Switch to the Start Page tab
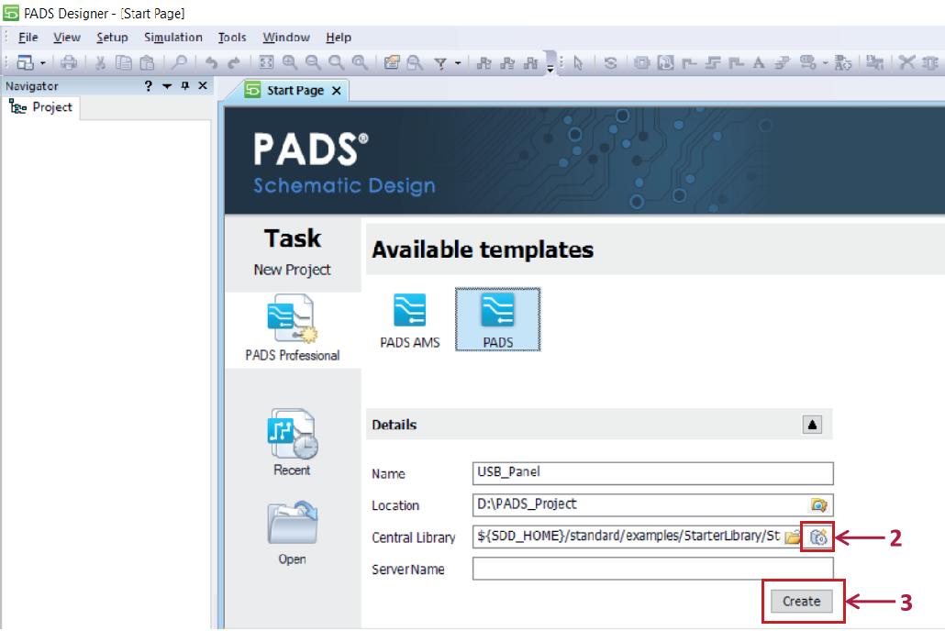 (x=295, y=91)
